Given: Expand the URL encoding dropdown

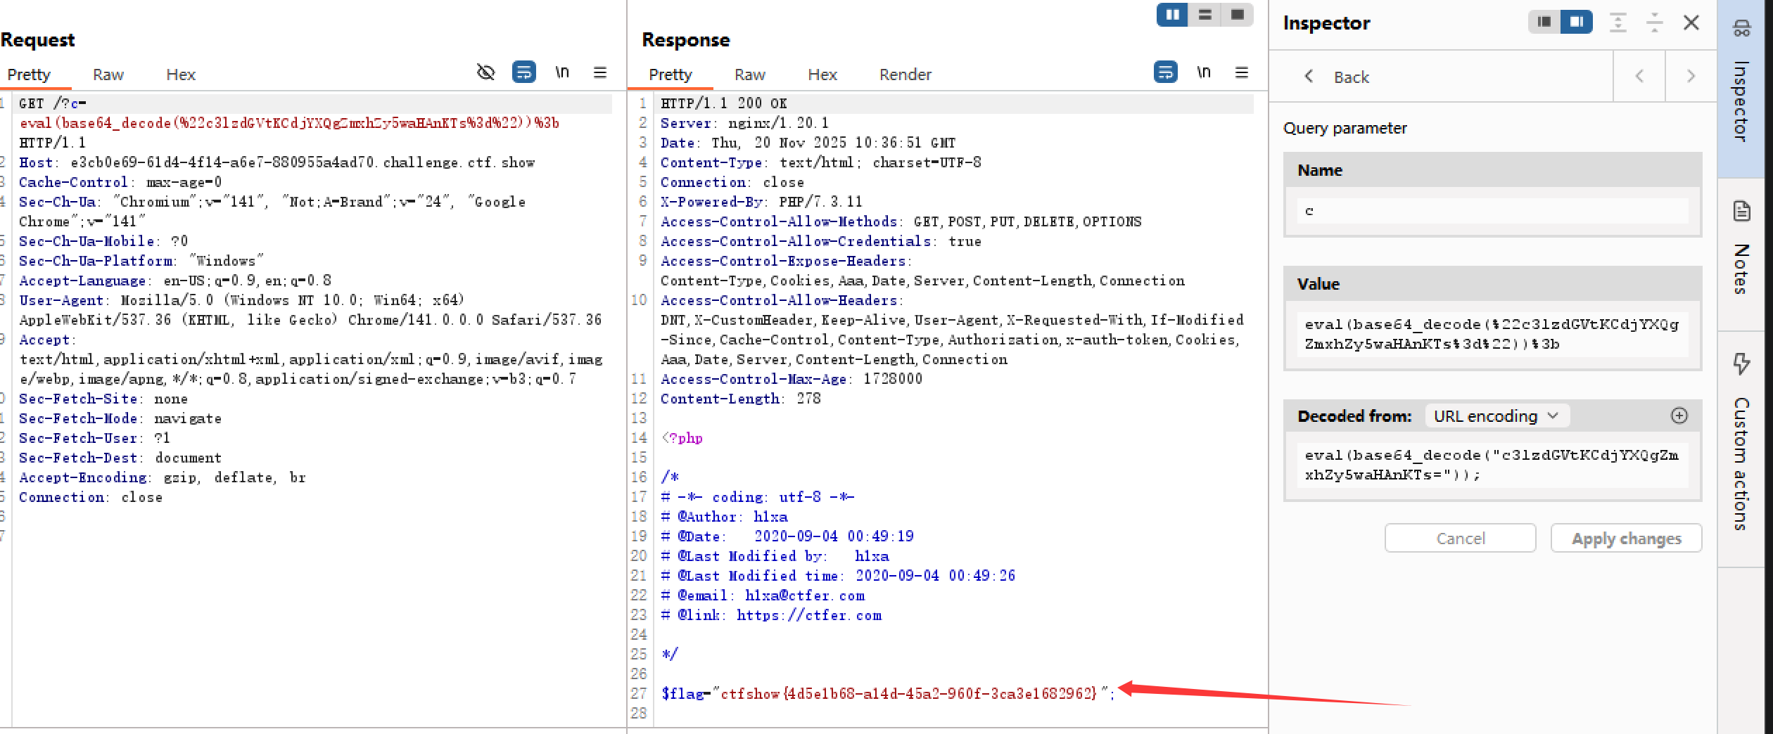Looking at the screenshot, I should pyautogui.click(x=1496, y=416).
